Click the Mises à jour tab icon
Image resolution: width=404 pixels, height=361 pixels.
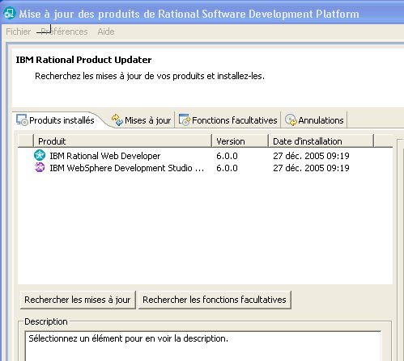coord(117,120)
